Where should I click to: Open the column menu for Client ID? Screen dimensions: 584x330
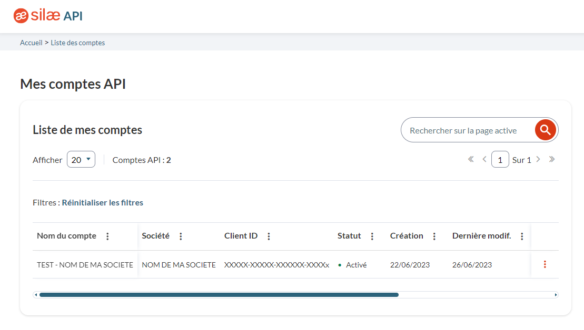(268, 236)
